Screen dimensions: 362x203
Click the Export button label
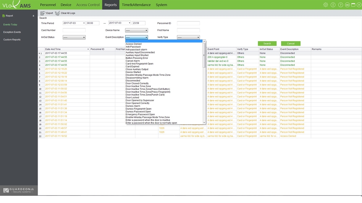[49, 13]
